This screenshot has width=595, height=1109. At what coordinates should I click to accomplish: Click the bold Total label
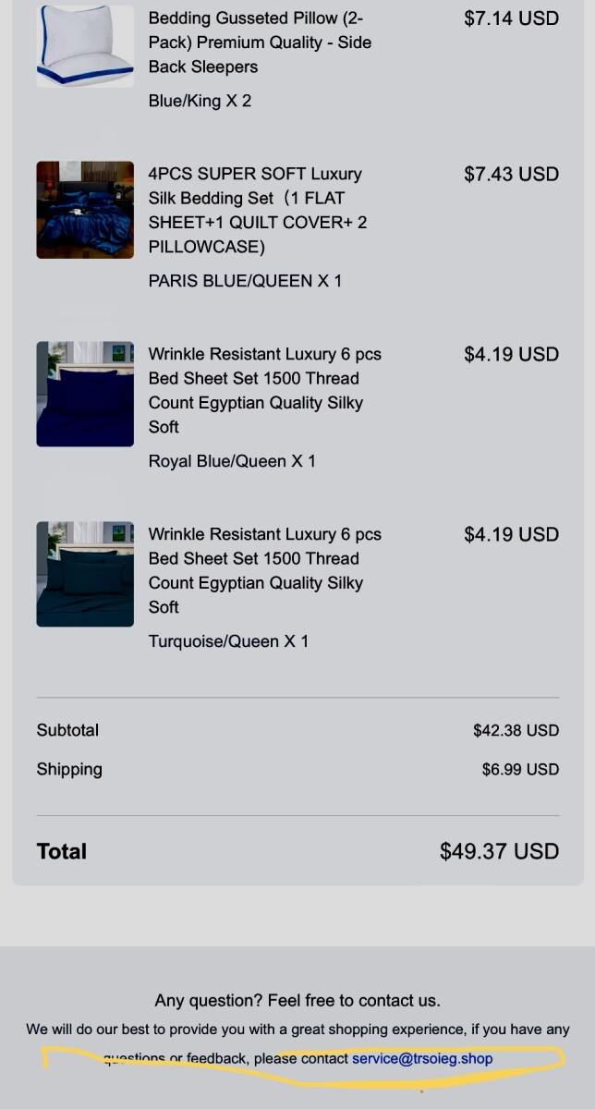click(x=62, y=851)
